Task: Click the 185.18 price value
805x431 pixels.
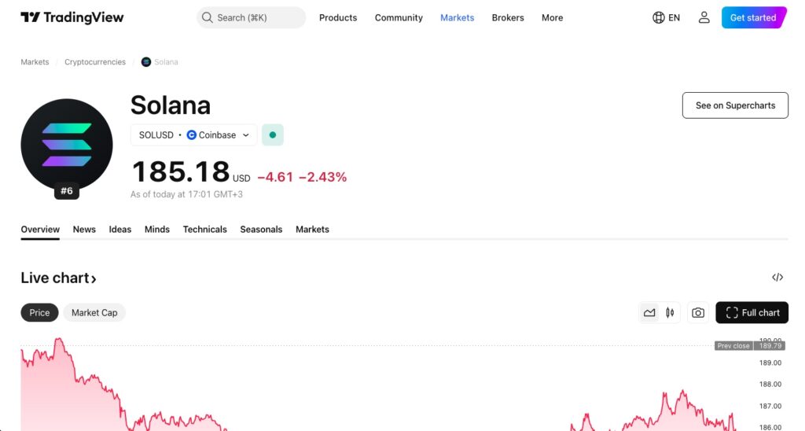Action: point(181,171)
